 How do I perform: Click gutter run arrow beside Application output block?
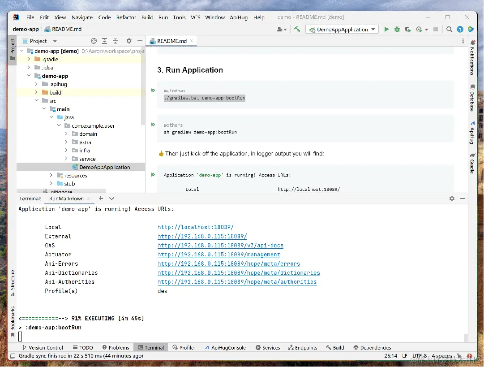pos(153,175)
